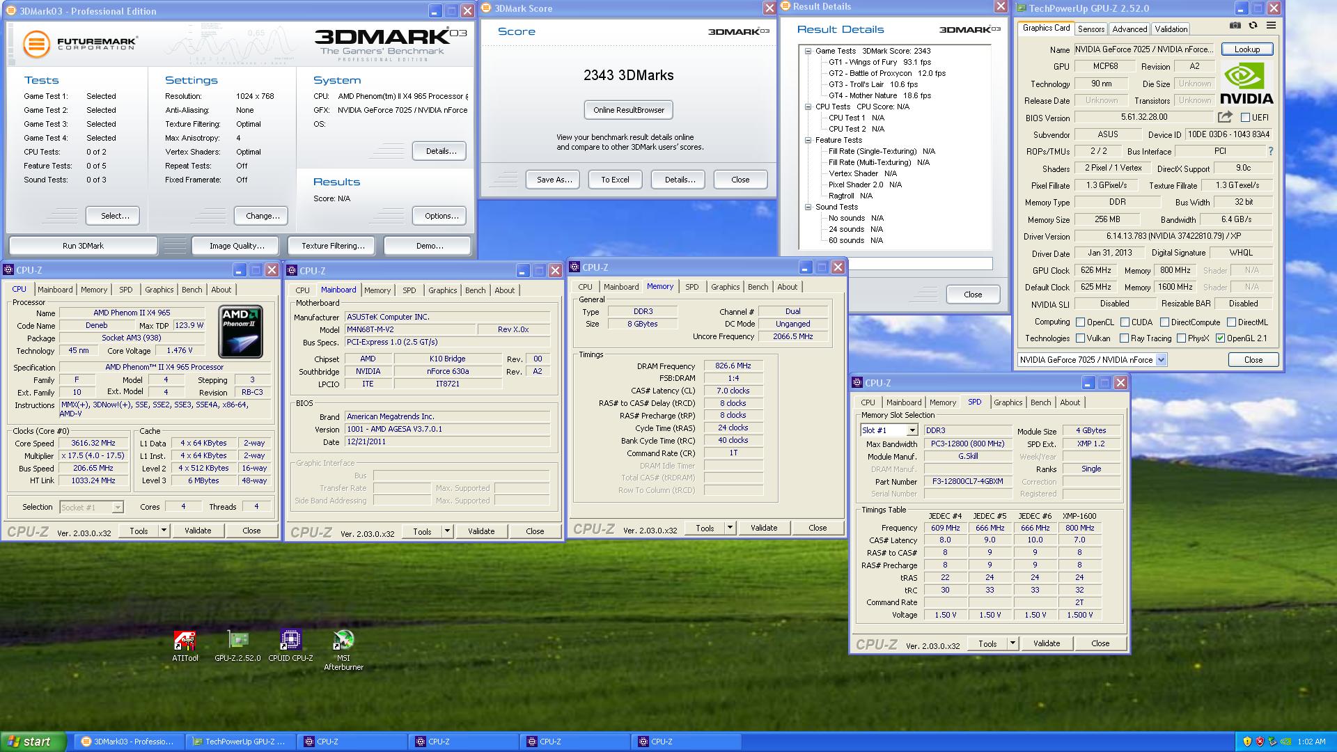Open Bench tab in CPU-Z CPU window
The width and height of the screenshot is (1337, 752).
pos(192,290)
